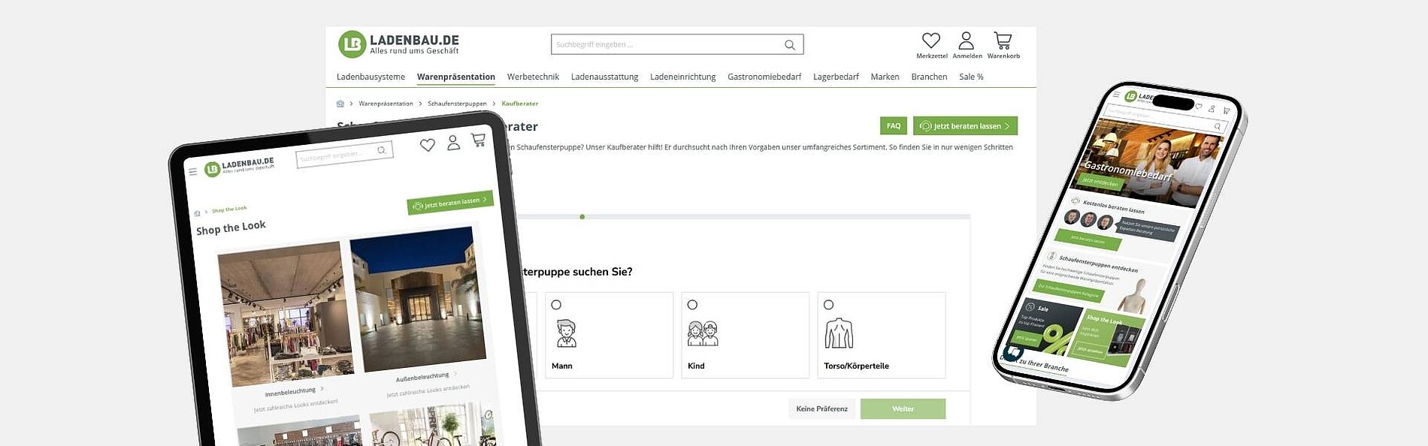Expand the Innenbeleuchtung chevron on tablet
The image size is (1428, 446).
click(x=322, y=389)
